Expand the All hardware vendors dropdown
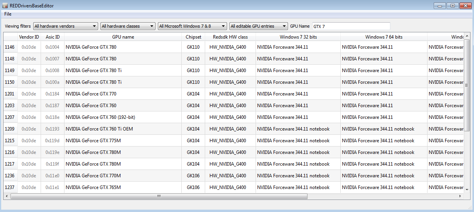This screenshot has height=212, width=474. 65,26
